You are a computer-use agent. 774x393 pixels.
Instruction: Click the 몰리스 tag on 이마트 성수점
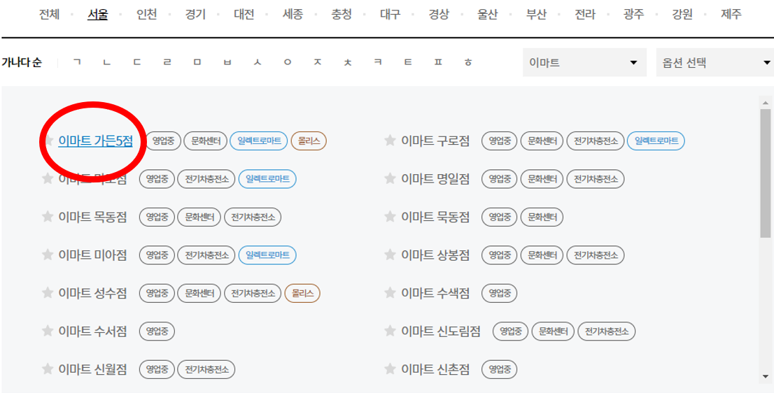click(x=302, y=294)
